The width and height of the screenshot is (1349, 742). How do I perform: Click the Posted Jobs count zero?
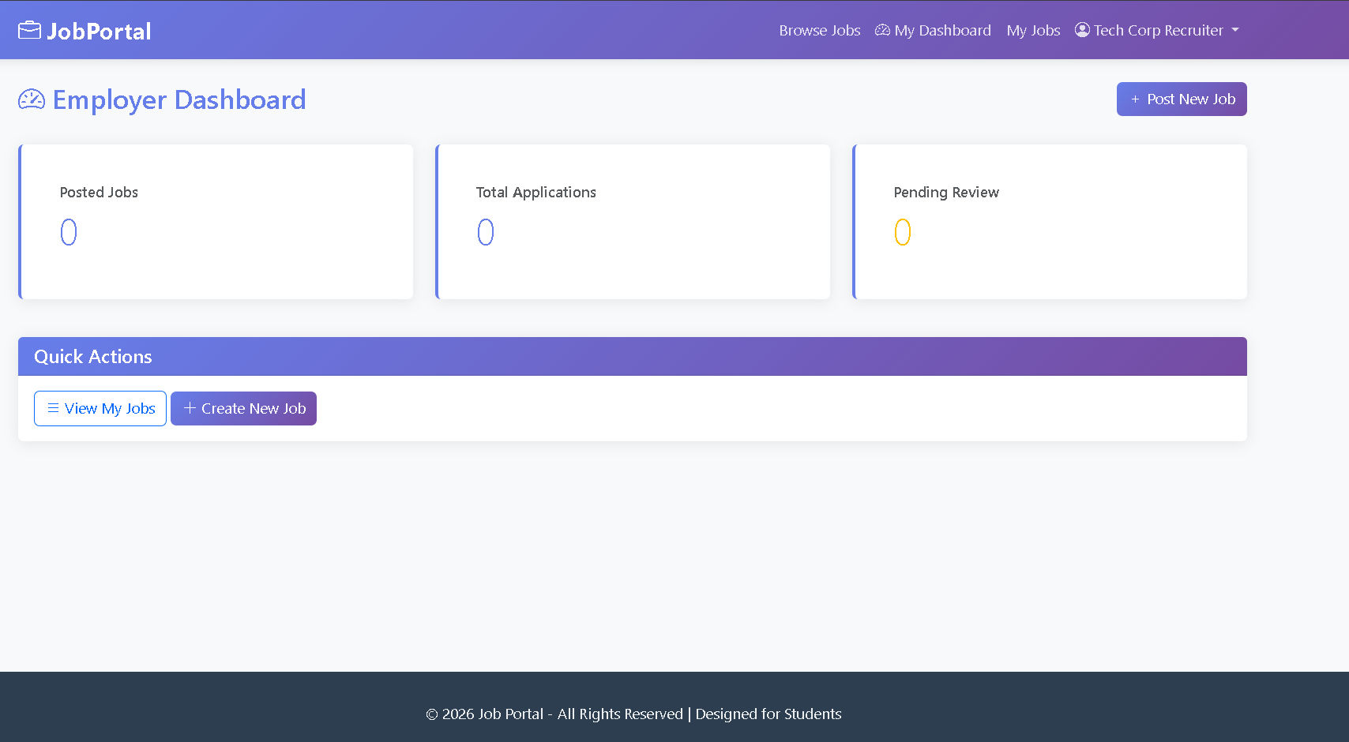[69, 232]
